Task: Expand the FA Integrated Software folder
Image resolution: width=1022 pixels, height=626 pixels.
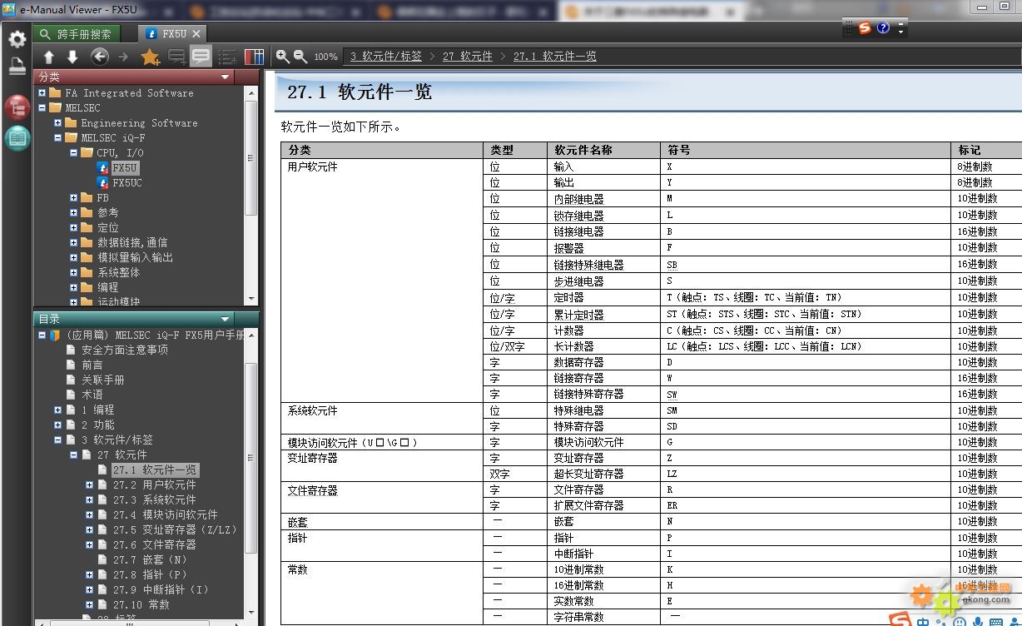Action: (x=42, y=92)
